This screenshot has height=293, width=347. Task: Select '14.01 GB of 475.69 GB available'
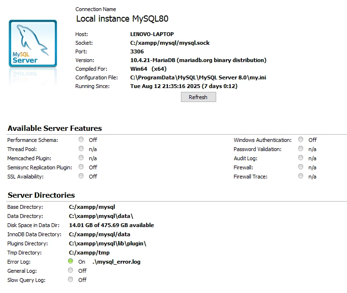pyautogui.click(x=111, y=225)
